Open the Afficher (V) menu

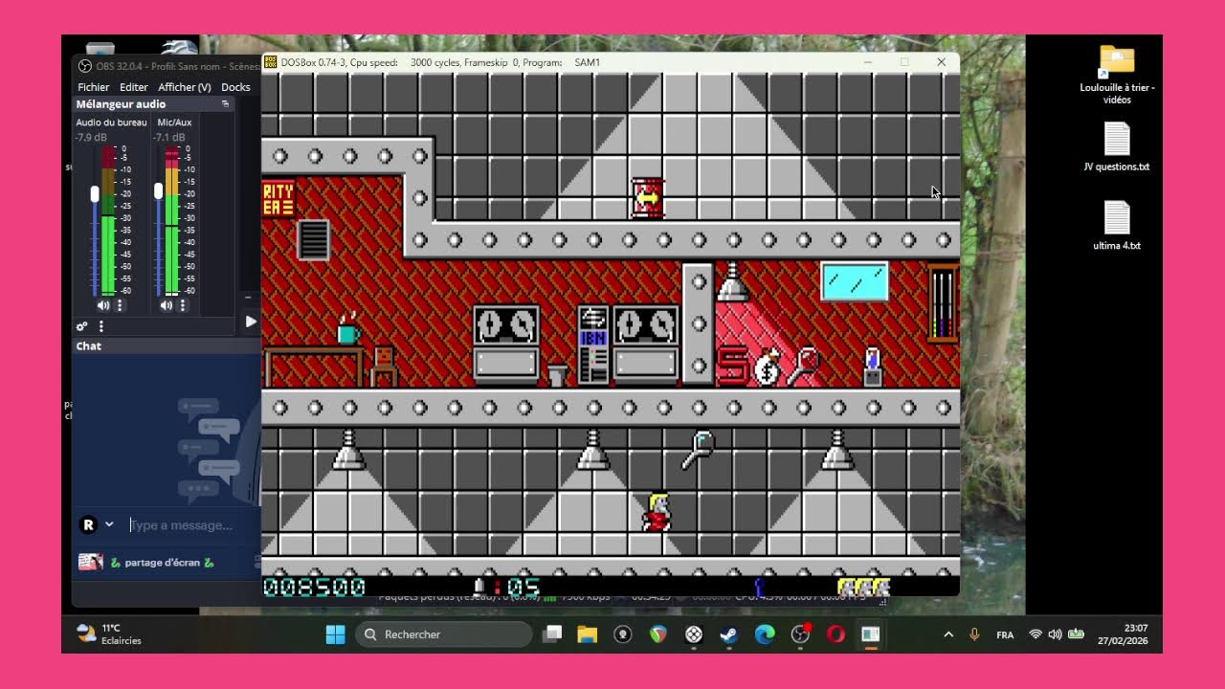pos(185,87)
